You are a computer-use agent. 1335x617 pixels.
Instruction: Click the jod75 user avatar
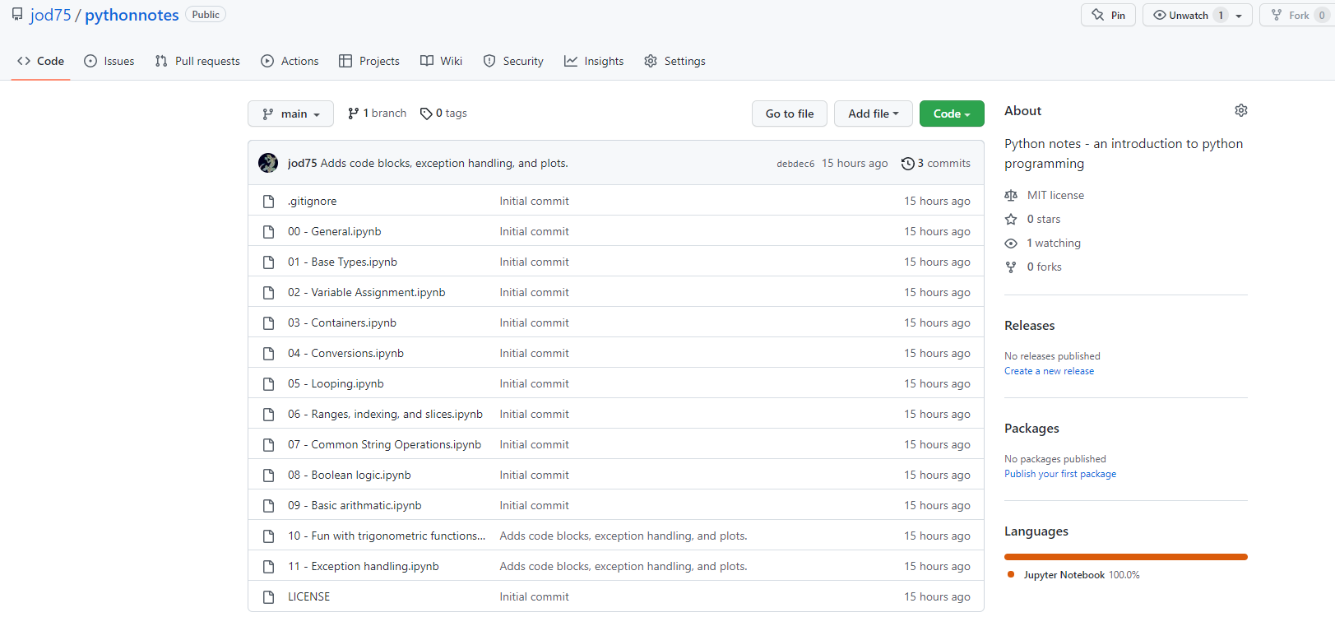(268, 163)
